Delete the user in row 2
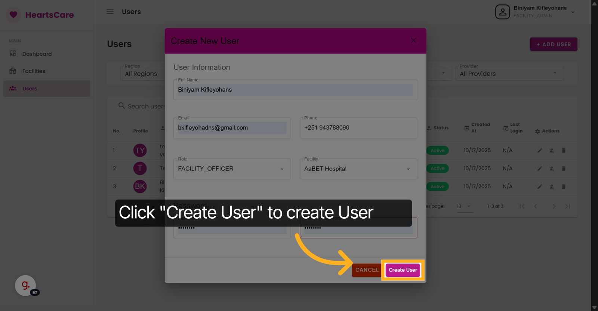The height and width of the screenshot is (311, 598). (564, 169)
